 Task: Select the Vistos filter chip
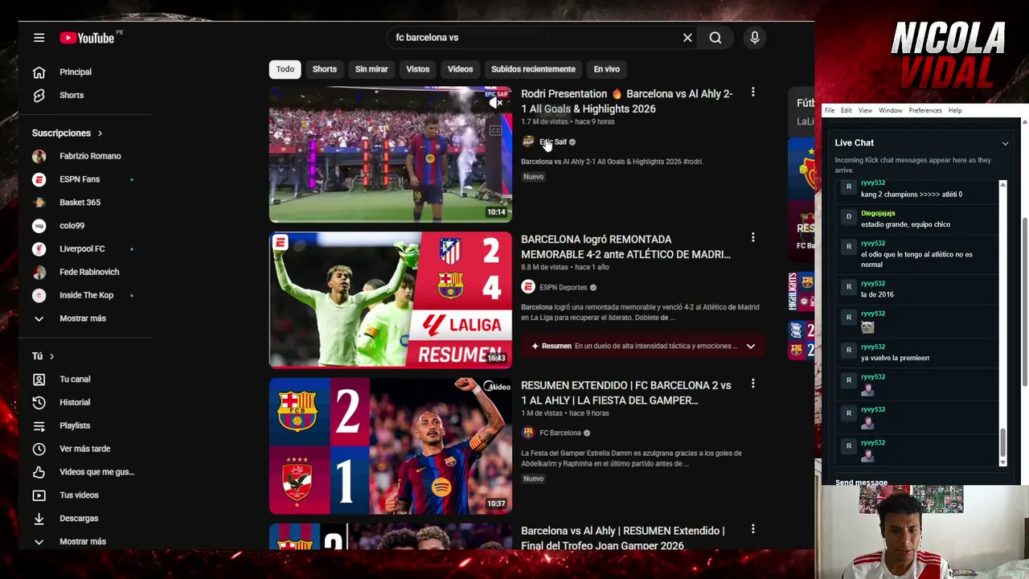[x=418, y=69]
